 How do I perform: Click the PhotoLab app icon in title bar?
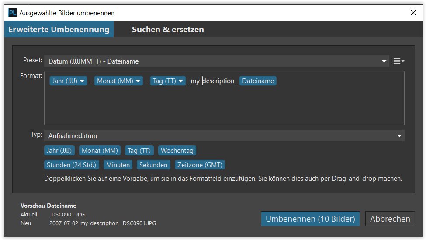coord(13,13)
